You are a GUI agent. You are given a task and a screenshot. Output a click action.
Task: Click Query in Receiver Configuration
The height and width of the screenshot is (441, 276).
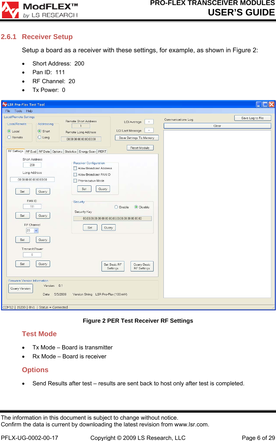(x=103, y=189)
